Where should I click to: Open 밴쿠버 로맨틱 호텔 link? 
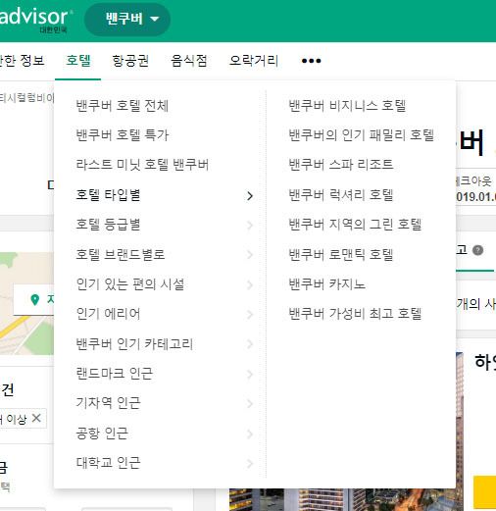point(341,255)
